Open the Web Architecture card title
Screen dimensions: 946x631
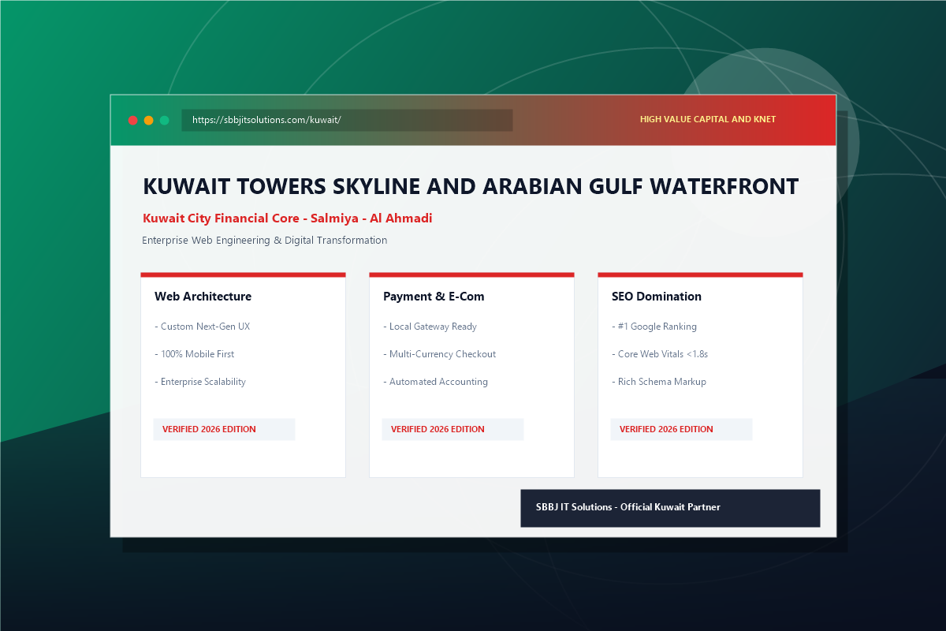point(203,297)
